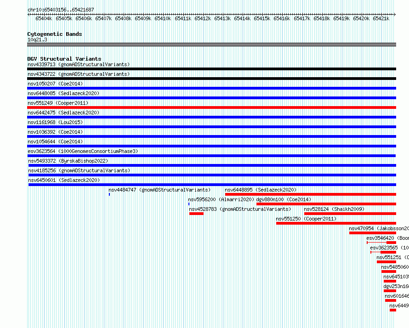Select the blue nsv1036392 Coe2014 bar

[211, 136]
